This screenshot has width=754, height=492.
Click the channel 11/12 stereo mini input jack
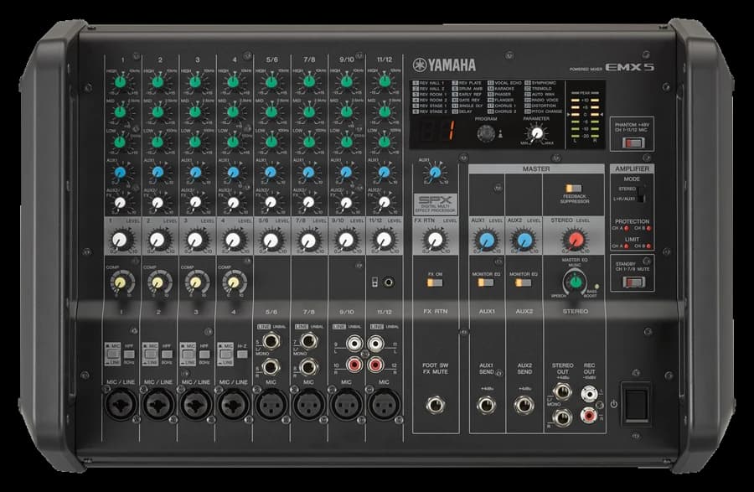click(x=389, y=282)
